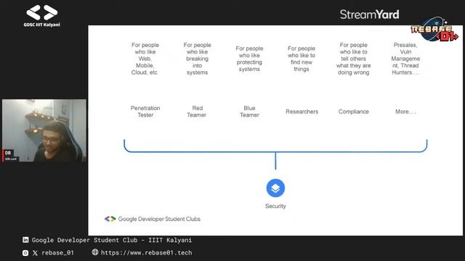Select the 'More....' label
Screen dimensions: 465x261
(x=405, y=112)
